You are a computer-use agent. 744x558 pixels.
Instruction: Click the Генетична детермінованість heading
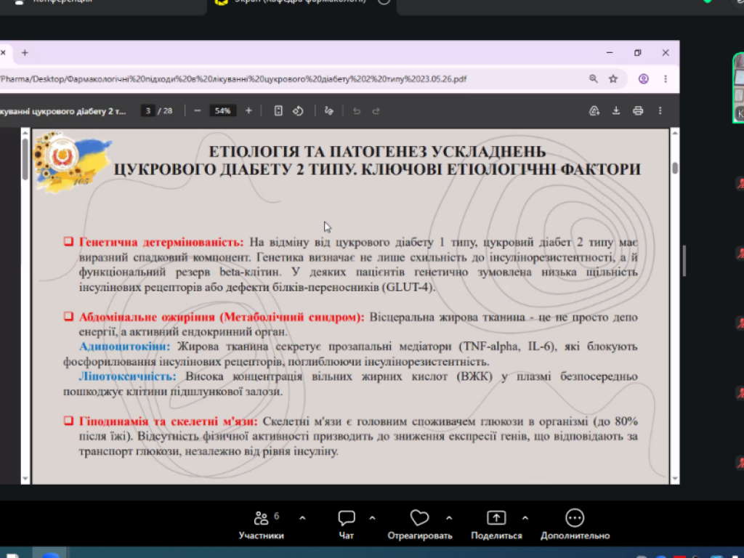161,242
